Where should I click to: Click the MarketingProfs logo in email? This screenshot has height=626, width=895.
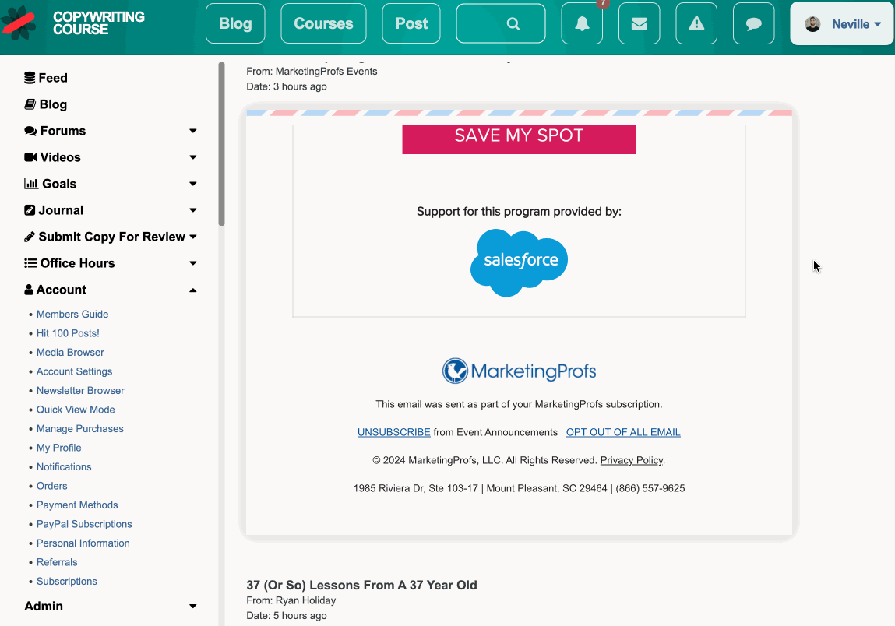pos(519,371)
